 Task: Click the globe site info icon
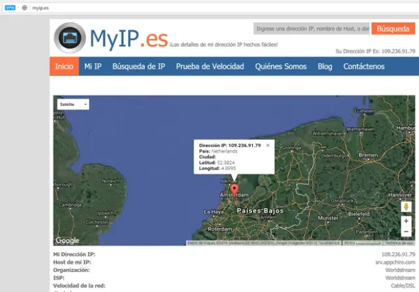pyautogui.click(x=24, y=8)
